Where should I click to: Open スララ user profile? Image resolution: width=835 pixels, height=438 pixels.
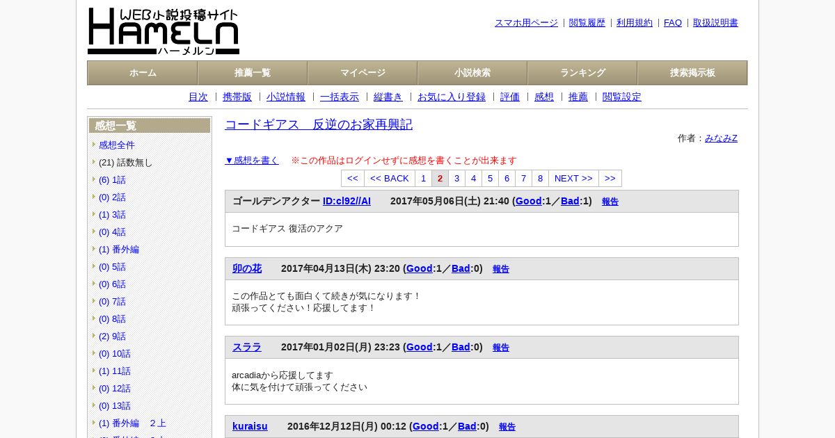[x=247, y=347]
